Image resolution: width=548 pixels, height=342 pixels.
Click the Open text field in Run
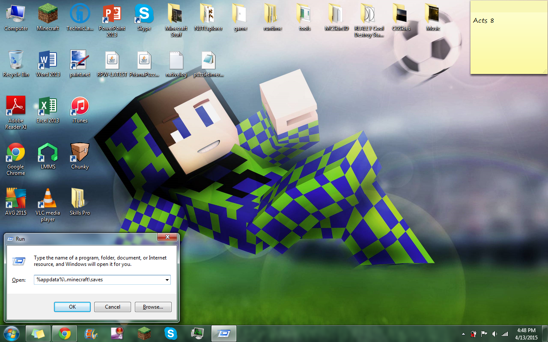[x=102, y=280]
